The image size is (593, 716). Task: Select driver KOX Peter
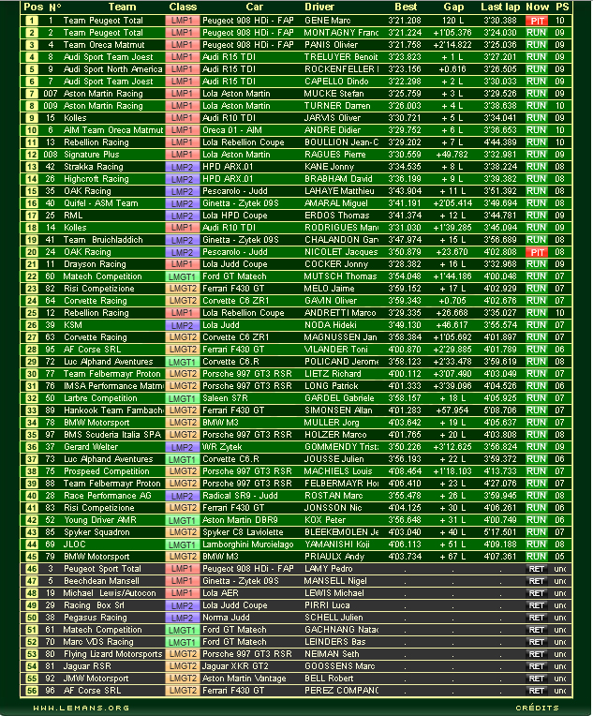click(x=325, y=520)
